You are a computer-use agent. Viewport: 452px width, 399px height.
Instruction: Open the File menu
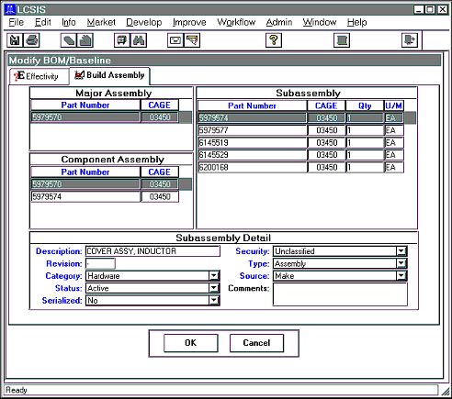[x=17, y=22]
